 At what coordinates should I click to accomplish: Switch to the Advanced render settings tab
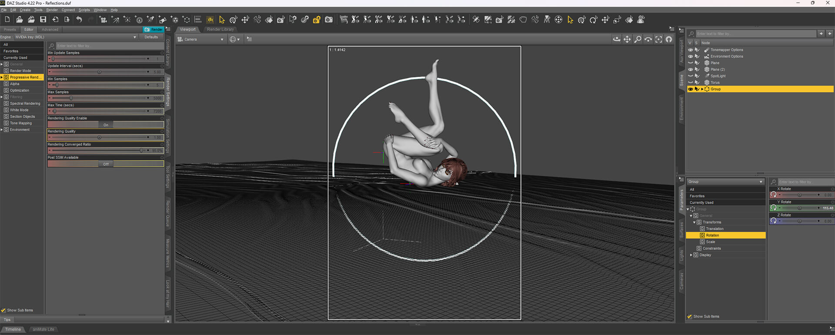coord(50,30)
